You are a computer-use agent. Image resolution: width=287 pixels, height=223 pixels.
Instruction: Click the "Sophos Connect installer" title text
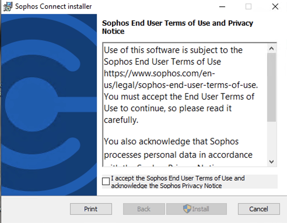point(53,7)
